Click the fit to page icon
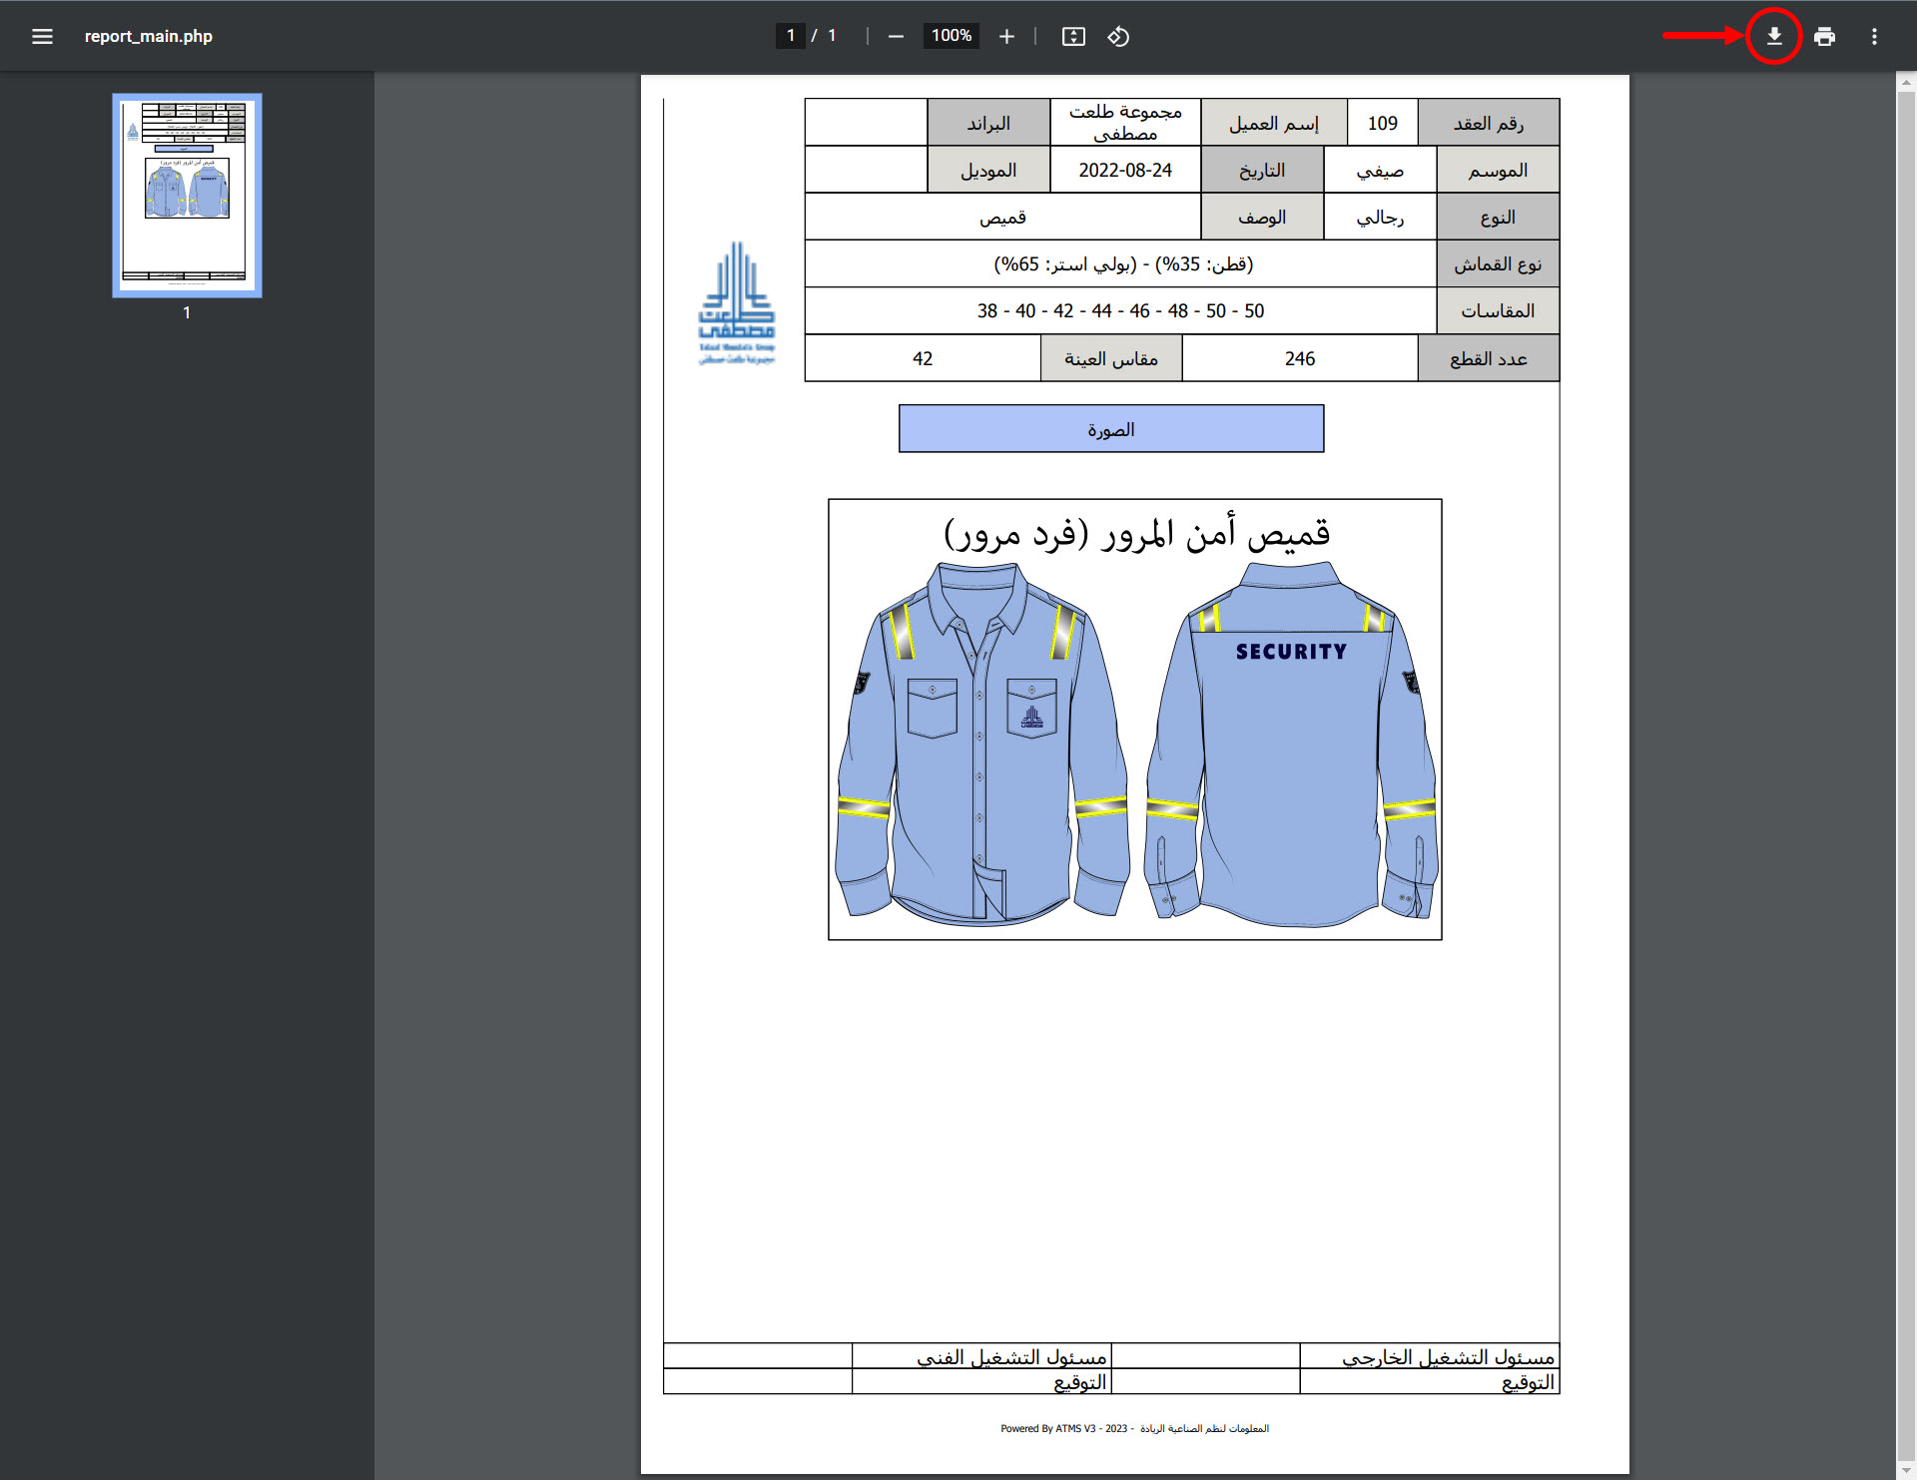The height and width of the screenshot is (1480, 1917). click(1073, 36)
